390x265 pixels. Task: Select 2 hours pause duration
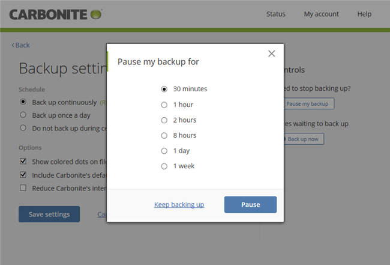(164, 120)
